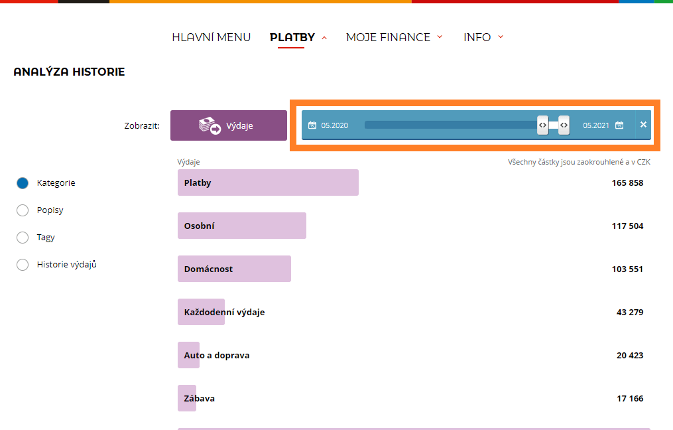
Task: Click the right range slider handle
Action: click(564, 125)
